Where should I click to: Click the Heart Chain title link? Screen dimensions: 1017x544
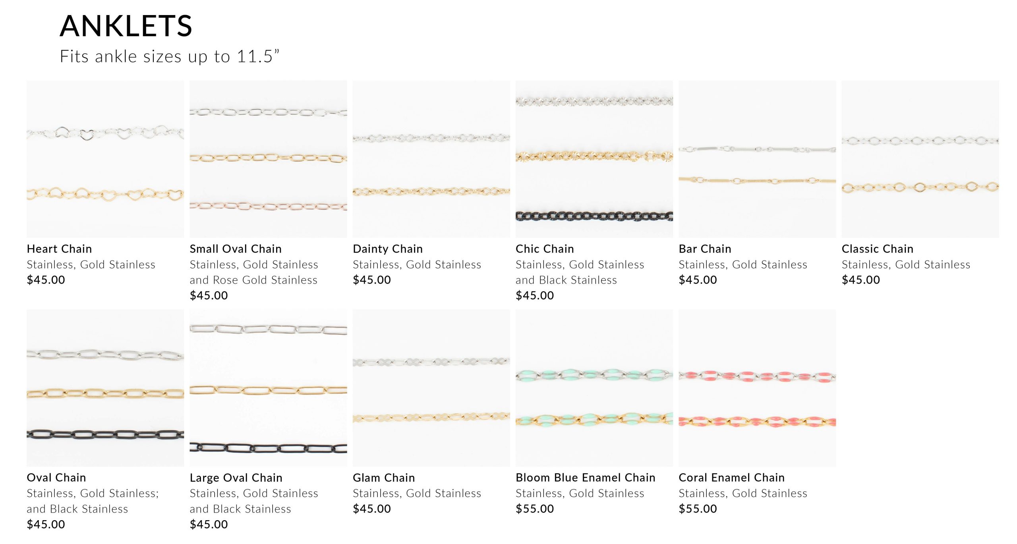[x=59, y=249]
